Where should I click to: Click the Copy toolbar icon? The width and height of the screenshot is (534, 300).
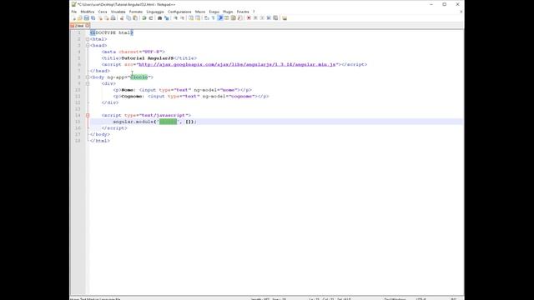128,18
